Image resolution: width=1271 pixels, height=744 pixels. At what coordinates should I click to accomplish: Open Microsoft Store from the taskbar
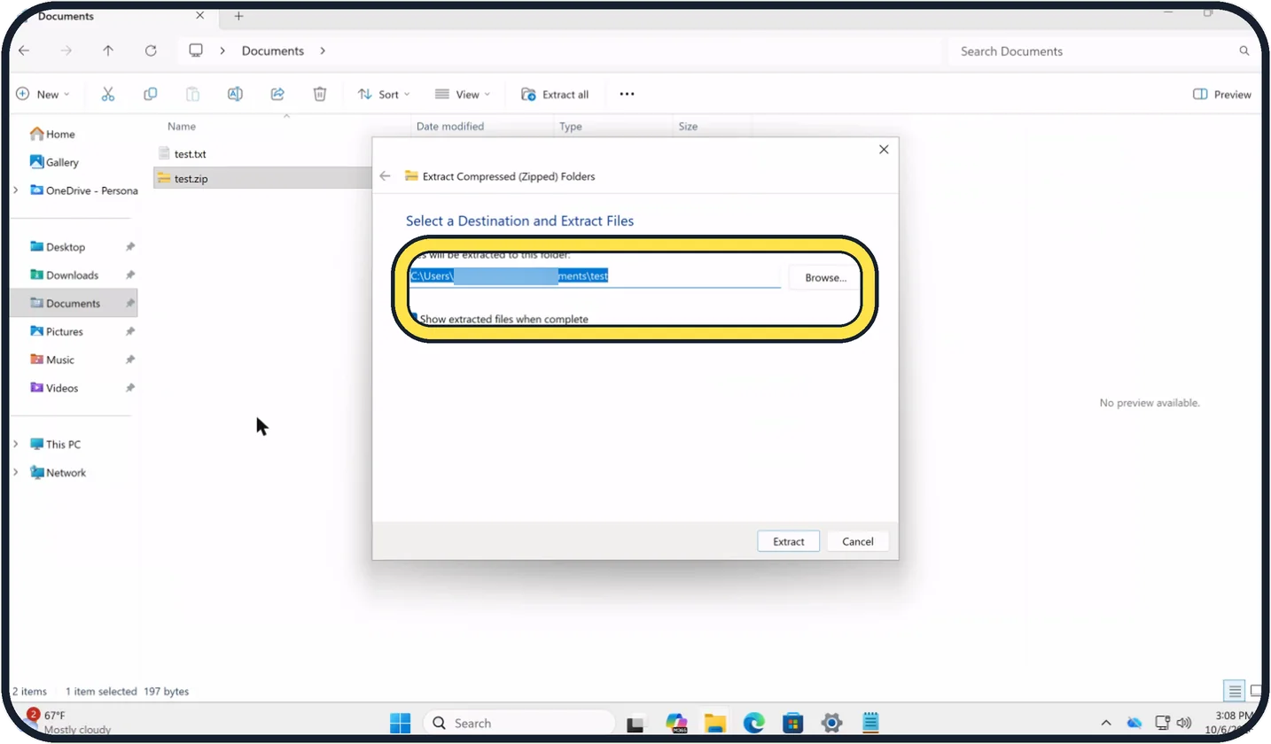pos(792,723)
